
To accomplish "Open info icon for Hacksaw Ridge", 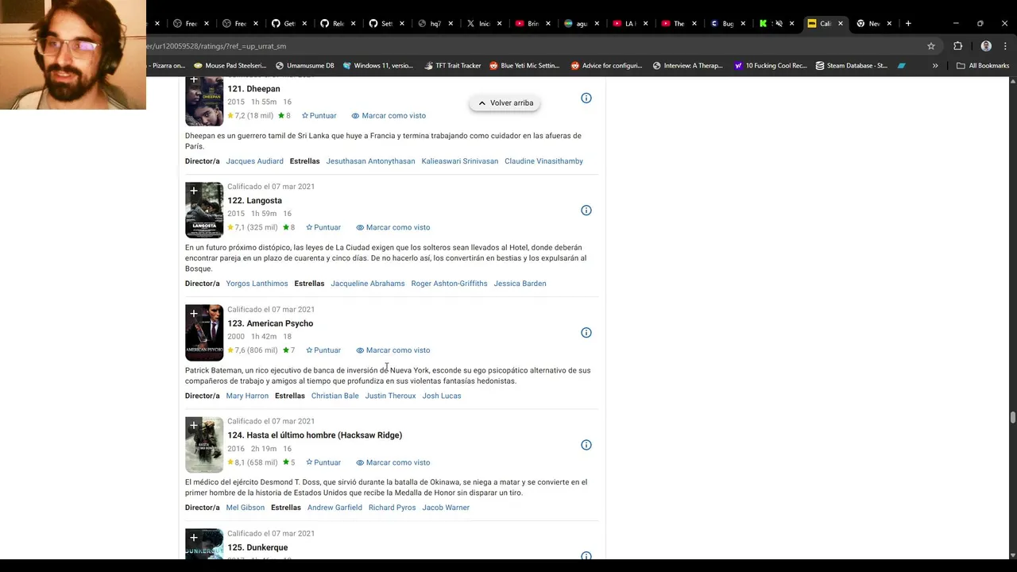I will pyautogui.click(x=586, y=445).
